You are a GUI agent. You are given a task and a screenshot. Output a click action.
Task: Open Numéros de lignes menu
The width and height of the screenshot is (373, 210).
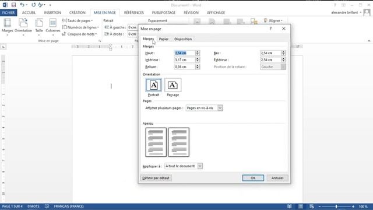click(x=80, y=27)
